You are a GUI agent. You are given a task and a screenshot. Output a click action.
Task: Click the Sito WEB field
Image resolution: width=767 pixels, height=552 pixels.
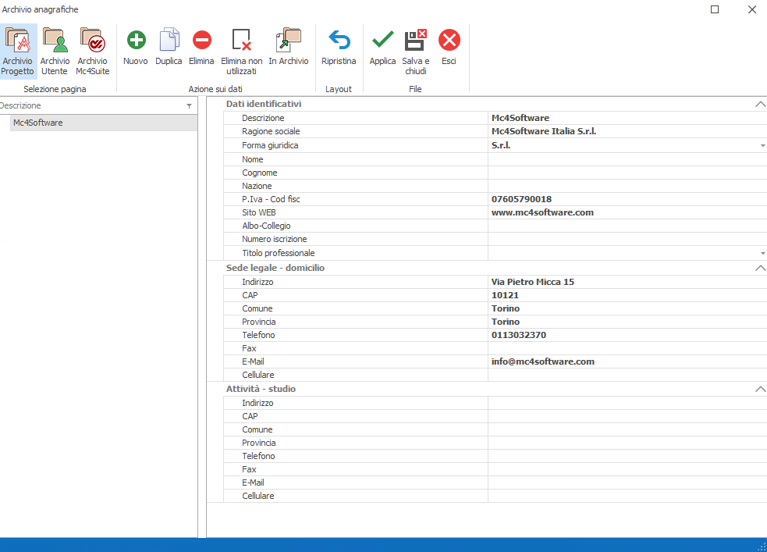[627, 212]
